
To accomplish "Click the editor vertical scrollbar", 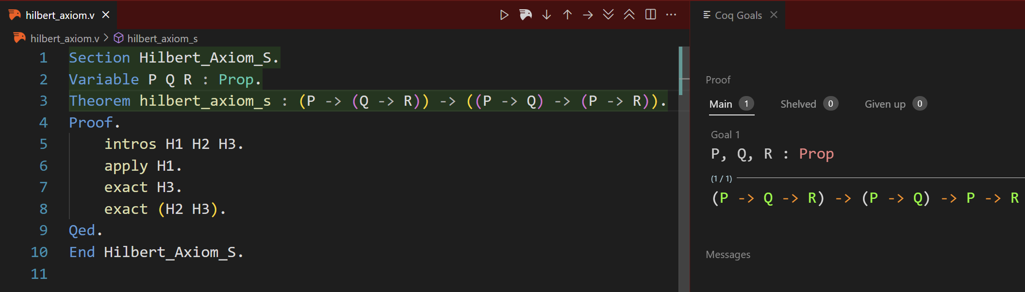I will click(683, 170).
